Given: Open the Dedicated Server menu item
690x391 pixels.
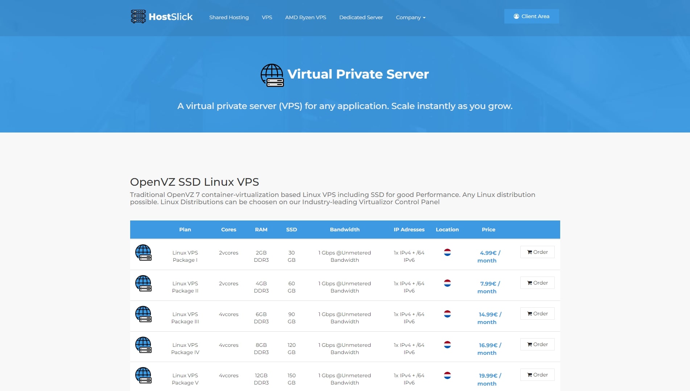Looking at the screenshot, I should click(x=361, y=17).
